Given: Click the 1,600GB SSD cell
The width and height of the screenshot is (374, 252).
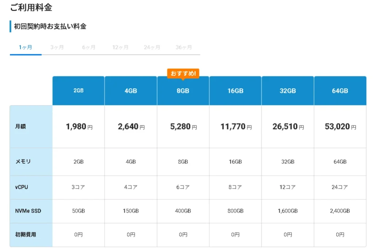Looking at the screenshot, I should tap(288, 211).
